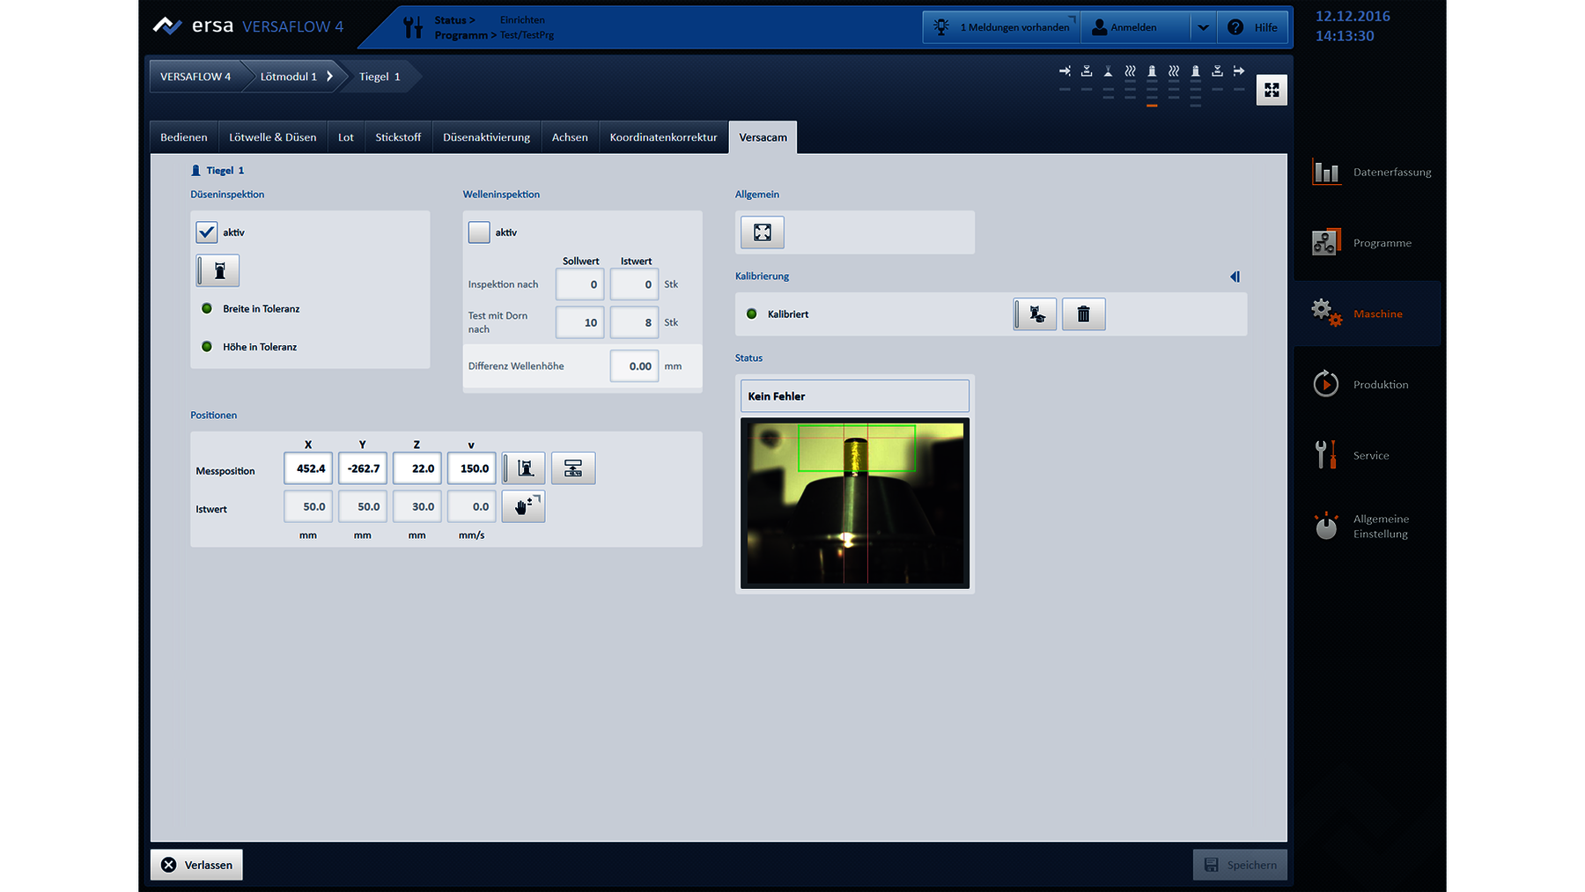Click the manual move hand icon

(x=524, y=506)
